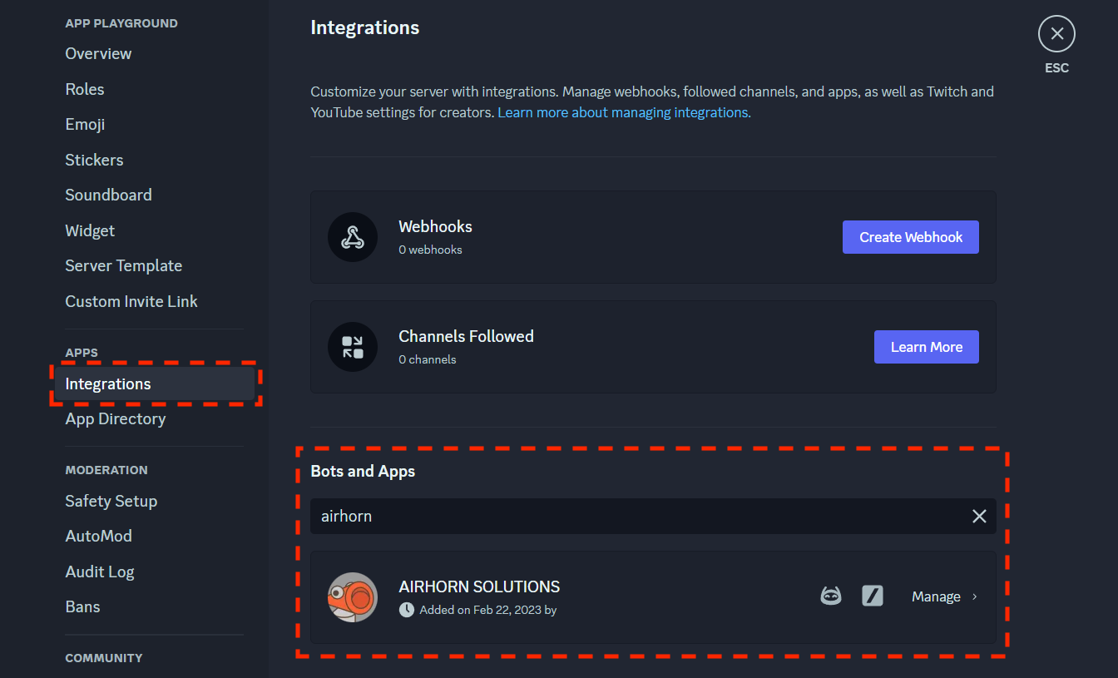Close settings with the X (ESC) button
The height and width of the screenshot is (678, 1118).
pos(1056,34)
